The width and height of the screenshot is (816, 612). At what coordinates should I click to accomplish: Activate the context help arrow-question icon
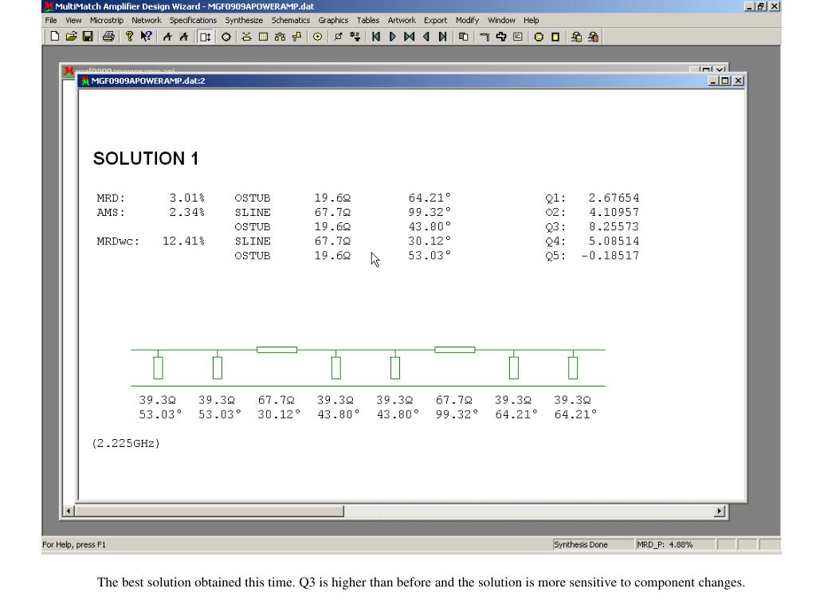[147, 37]
